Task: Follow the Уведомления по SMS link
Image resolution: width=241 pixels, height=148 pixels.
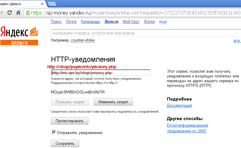Action: point(186,131)
